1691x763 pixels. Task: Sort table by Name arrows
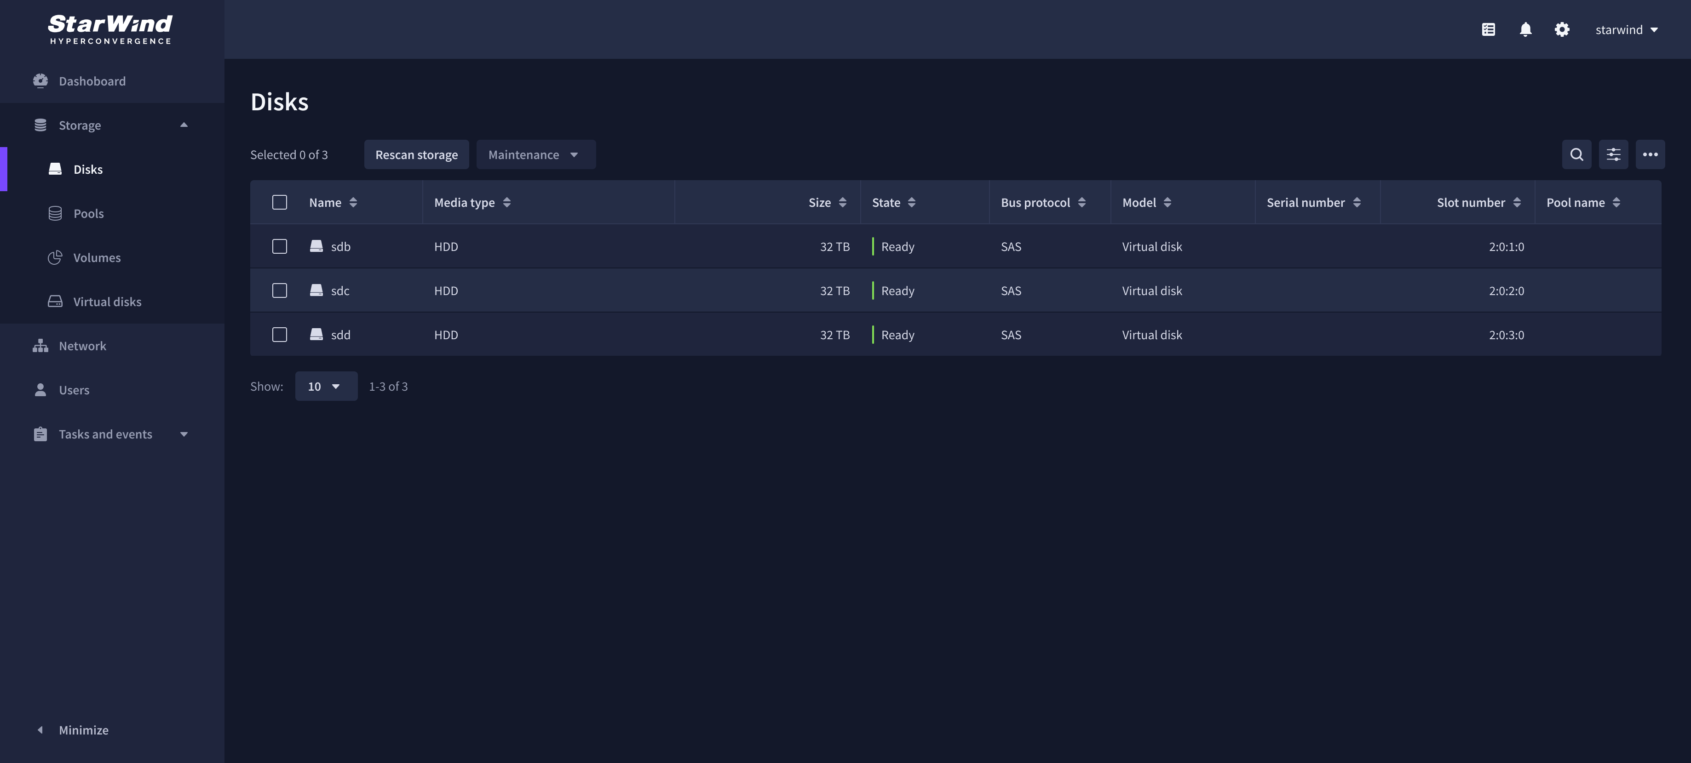pyautogui.click(x=353, y=202)
